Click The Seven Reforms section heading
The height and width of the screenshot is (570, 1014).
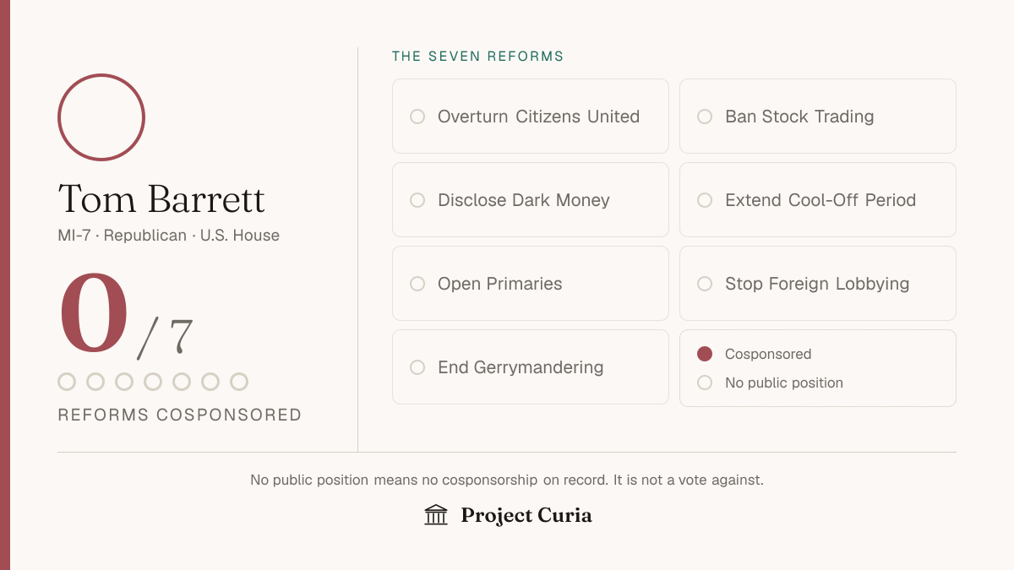477,57
